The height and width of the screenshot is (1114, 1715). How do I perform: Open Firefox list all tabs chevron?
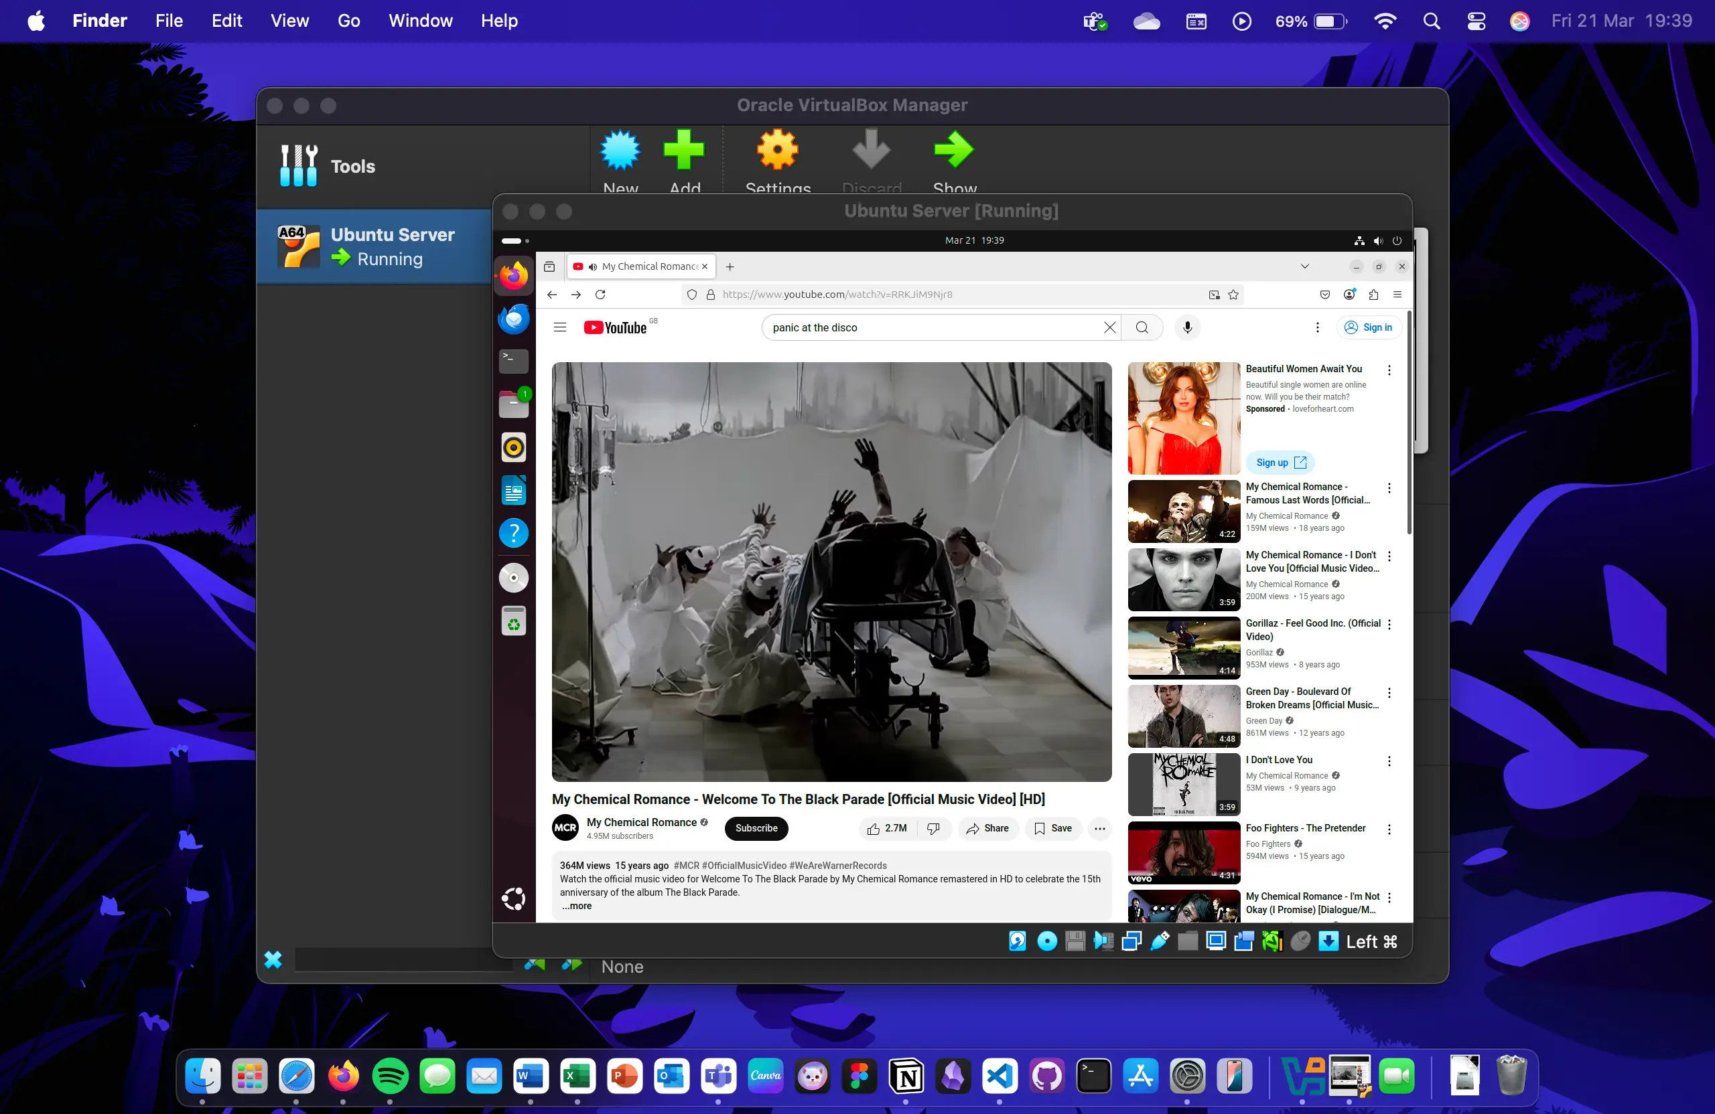1304,266
